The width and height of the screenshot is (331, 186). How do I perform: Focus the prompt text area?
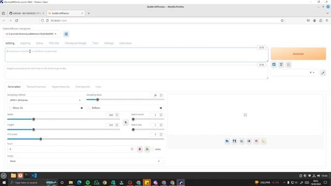(137, 55)
